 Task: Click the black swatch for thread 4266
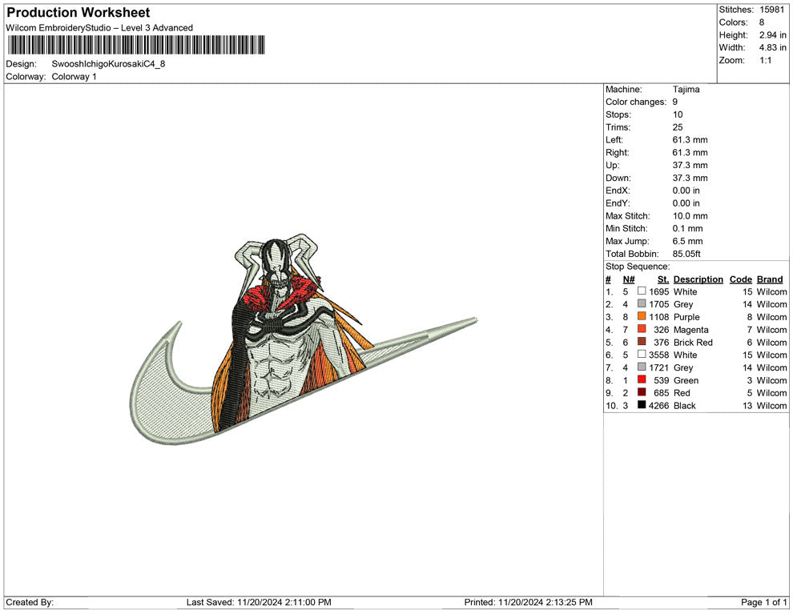pos(642,406)
